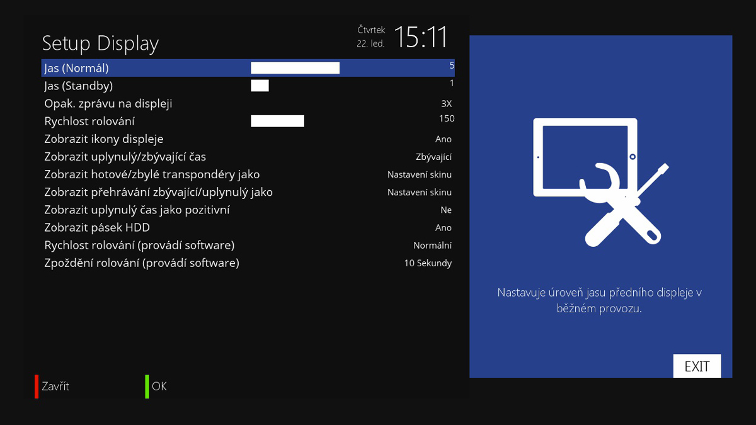This screenshot has height=425, width=756.
Task: Click the EXIT button
Action: pyautogui.click(x=697, y=366)
